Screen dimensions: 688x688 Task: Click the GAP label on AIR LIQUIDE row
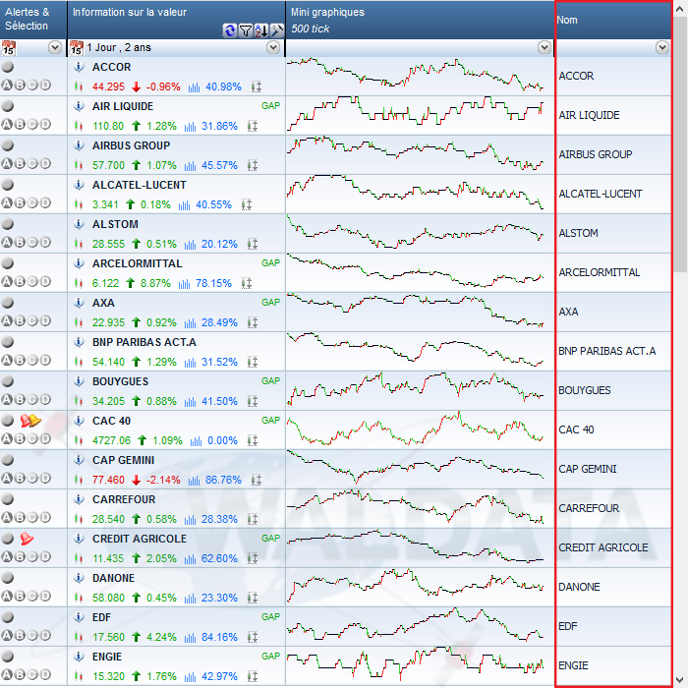click(x=270, y=106)
